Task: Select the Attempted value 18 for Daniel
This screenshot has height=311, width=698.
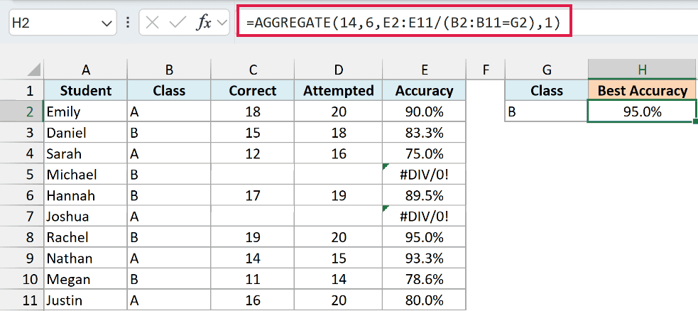Action: 339,133
